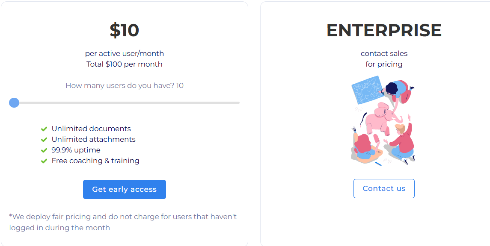Click the Contact us button

(384, 188)
